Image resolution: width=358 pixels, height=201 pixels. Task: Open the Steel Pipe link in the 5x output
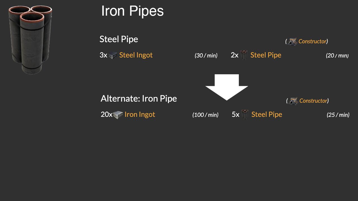point(267,114)
